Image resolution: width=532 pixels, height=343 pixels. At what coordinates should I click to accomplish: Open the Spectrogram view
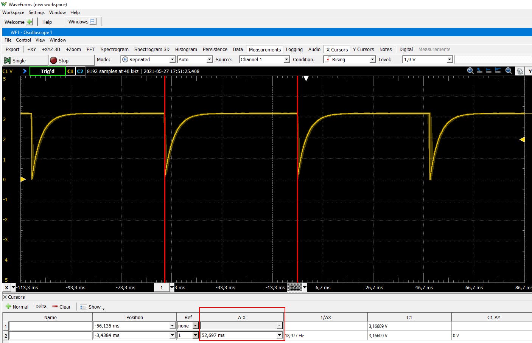click(x=115, y=50)
